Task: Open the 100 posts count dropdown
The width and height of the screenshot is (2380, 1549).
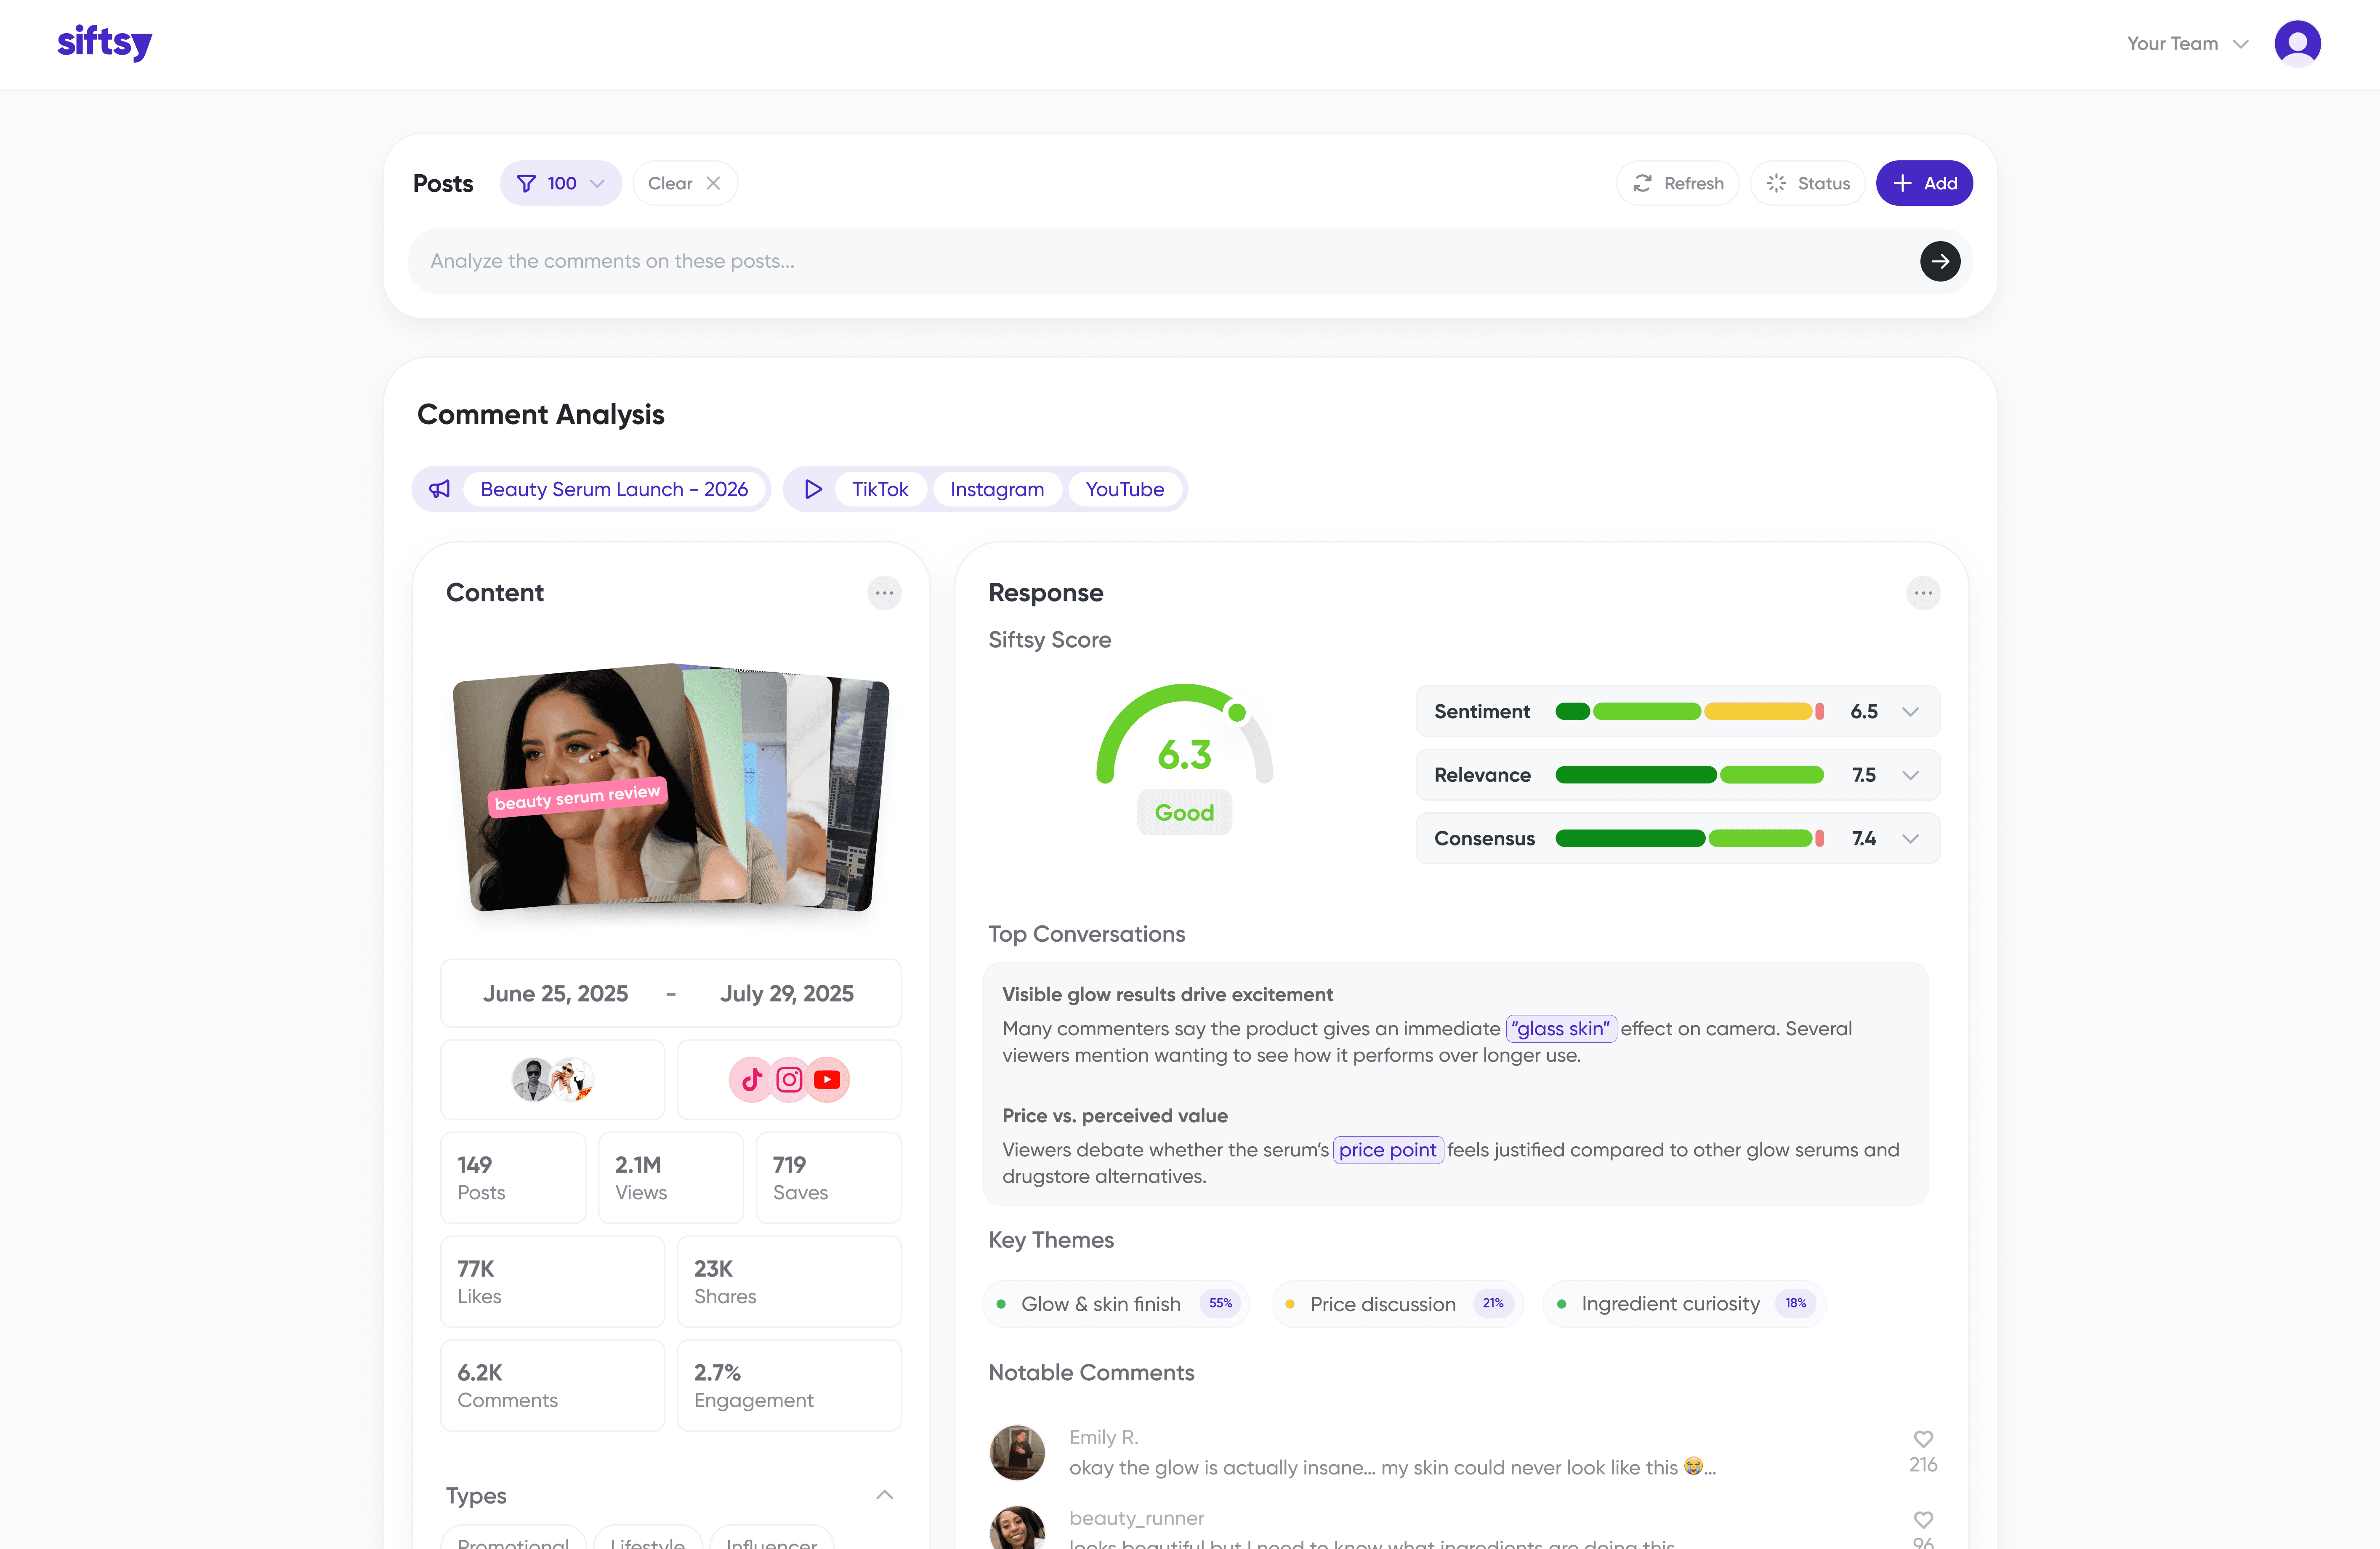Action: [597, 183]
